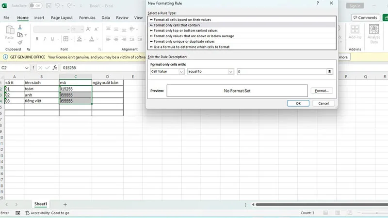Click Increase Font Size icon
388x218 pixels.
[88, 29]
